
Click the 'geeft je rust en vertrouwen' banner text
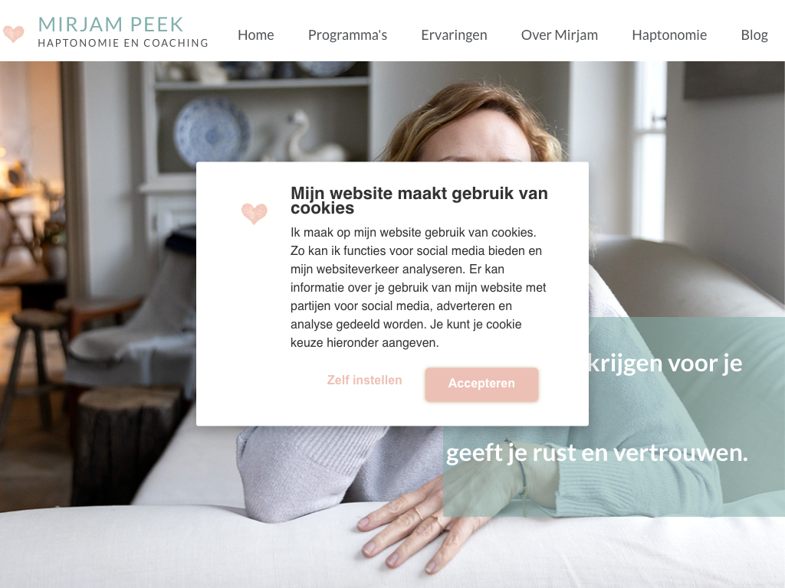pyautogui.click(x=596, y=453)
